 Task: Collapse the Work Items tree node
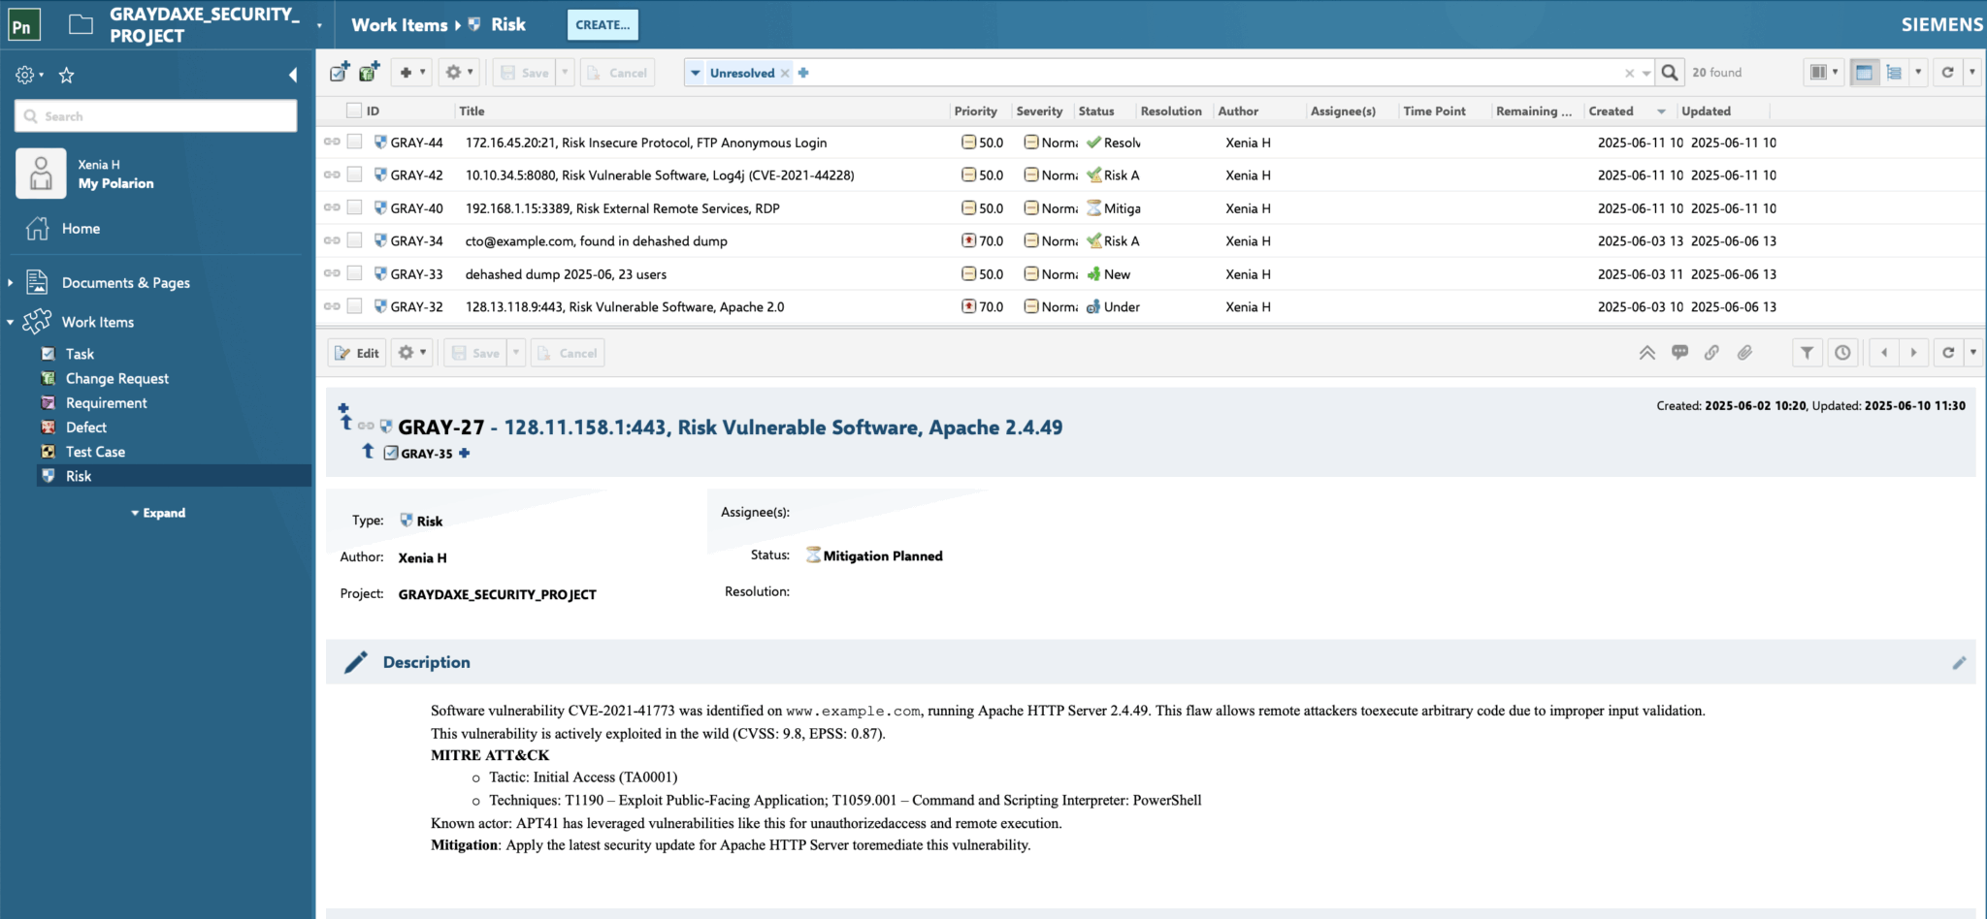click(x=10, y=322)
